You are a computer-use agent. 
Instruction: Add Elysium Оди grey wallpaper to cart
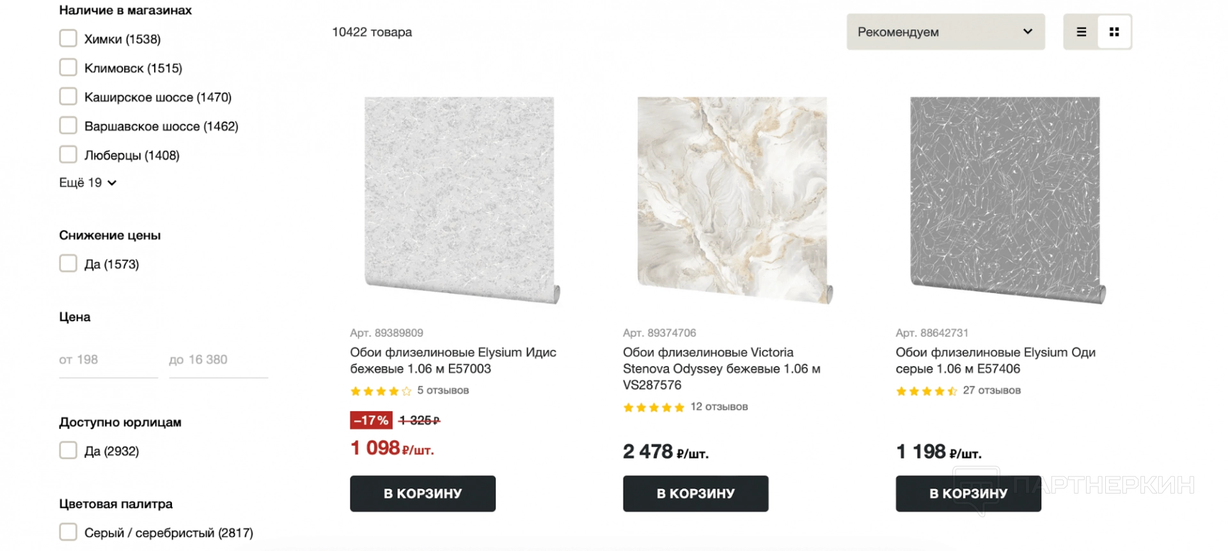(968, 494)
